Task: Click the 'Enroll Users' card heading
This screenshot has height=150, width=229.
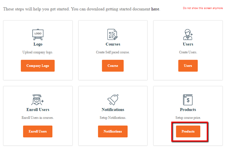Action: click(x=38, y=109)
